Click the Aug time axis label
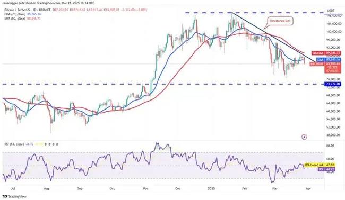The width and height of the screenshot is (345, 200). [46, 188]
